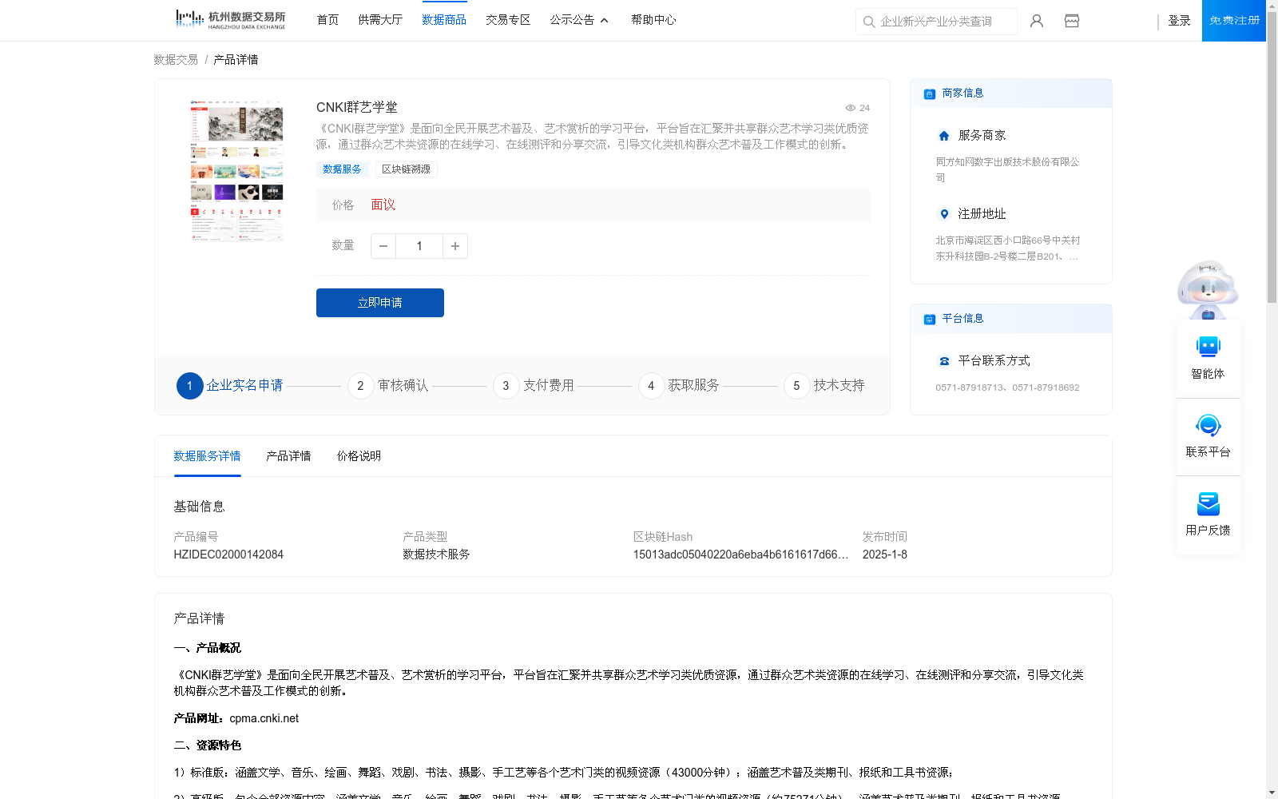Open 供需大厅 navigation item
This screenshot has height=799, width=1278.
click(380, 20)
